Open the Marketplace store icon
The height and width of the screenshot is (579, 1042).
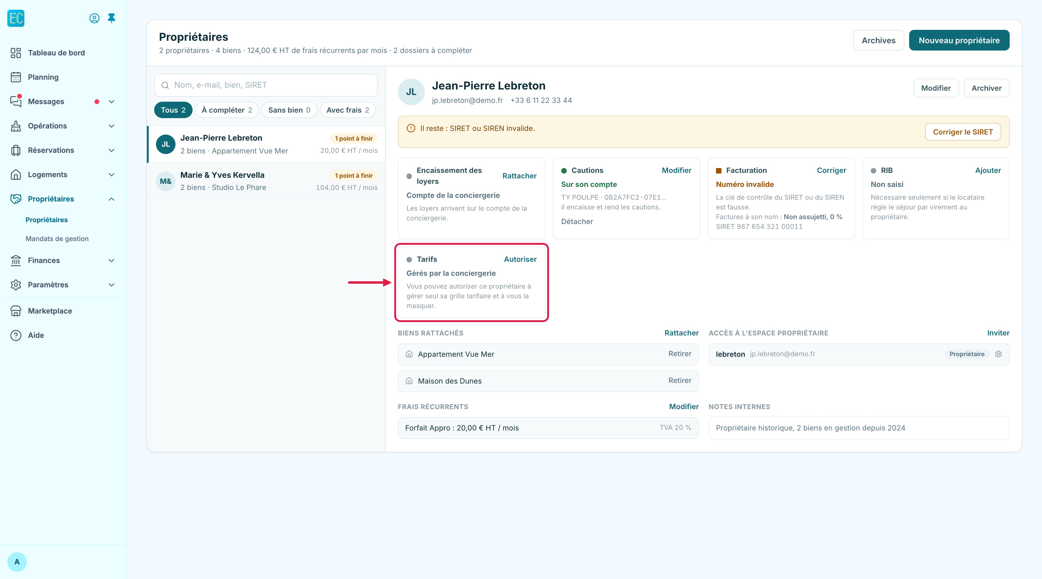click(16, 311)
